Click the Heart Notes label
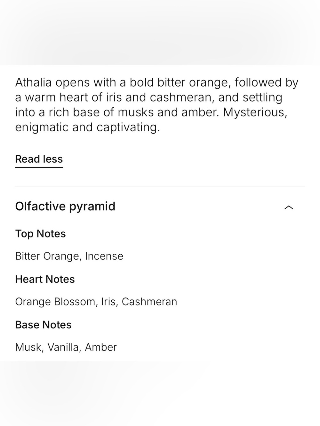320x426 pixels. click(x=45, y=279)
